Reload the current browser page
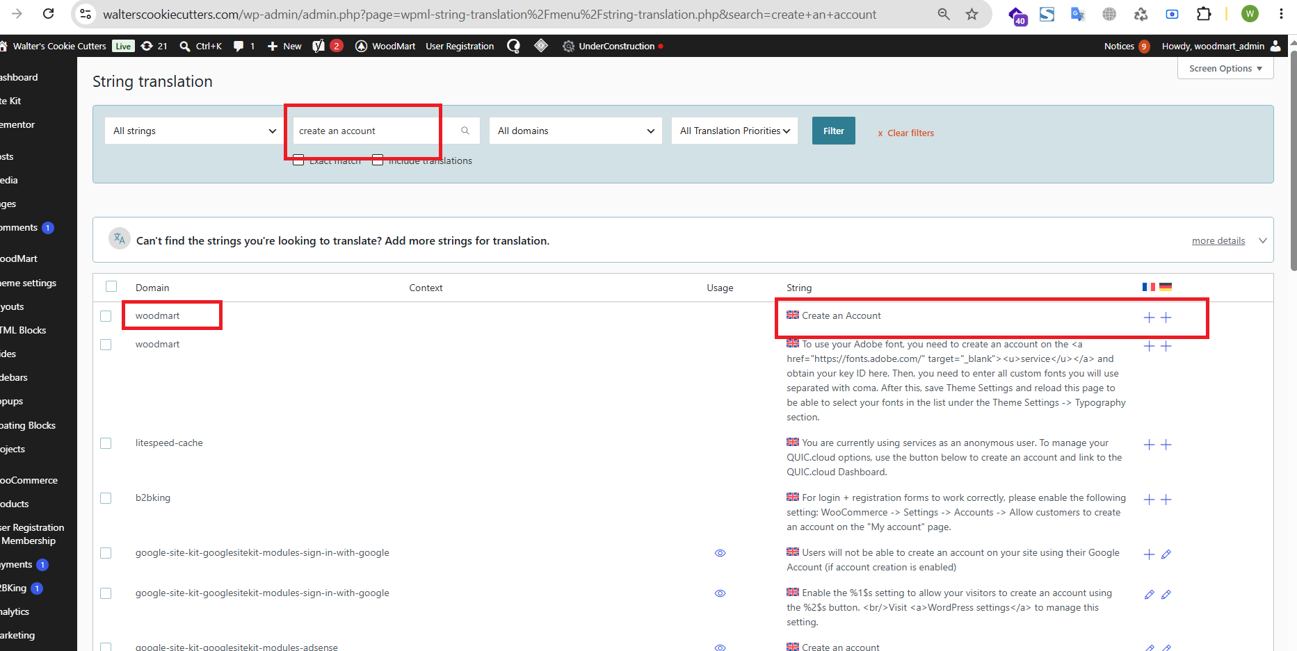 tap(49, 14)
